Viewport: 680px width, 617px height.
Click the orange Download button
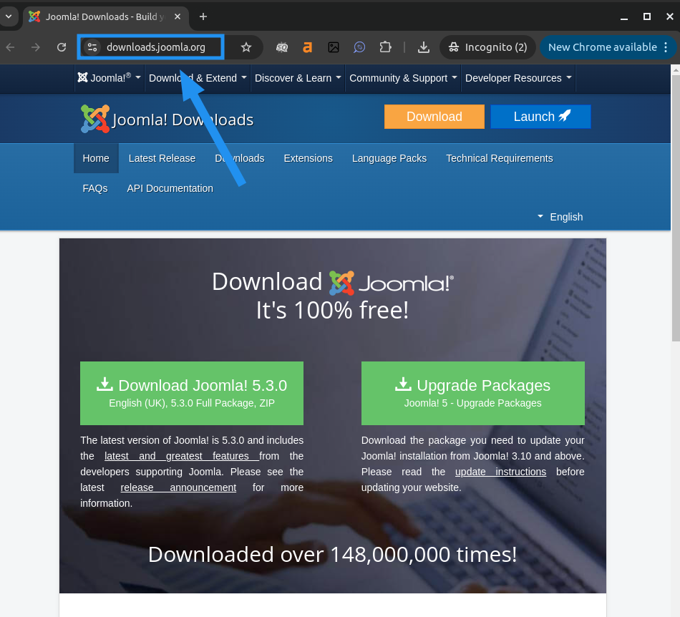coord(434,117)
